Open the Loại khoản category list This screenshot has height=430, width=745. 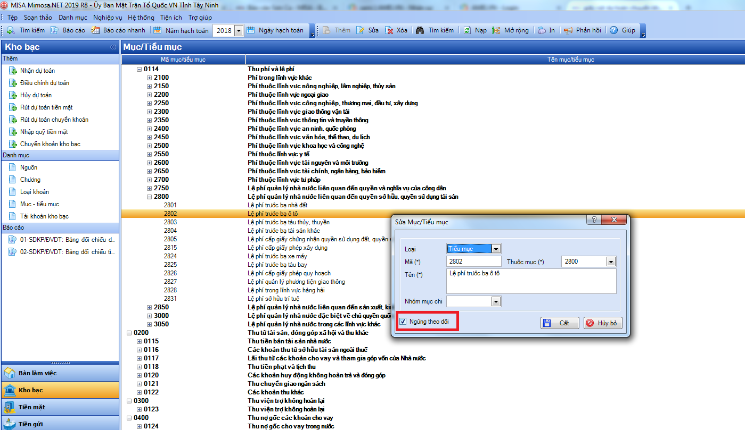pos(35,192)
